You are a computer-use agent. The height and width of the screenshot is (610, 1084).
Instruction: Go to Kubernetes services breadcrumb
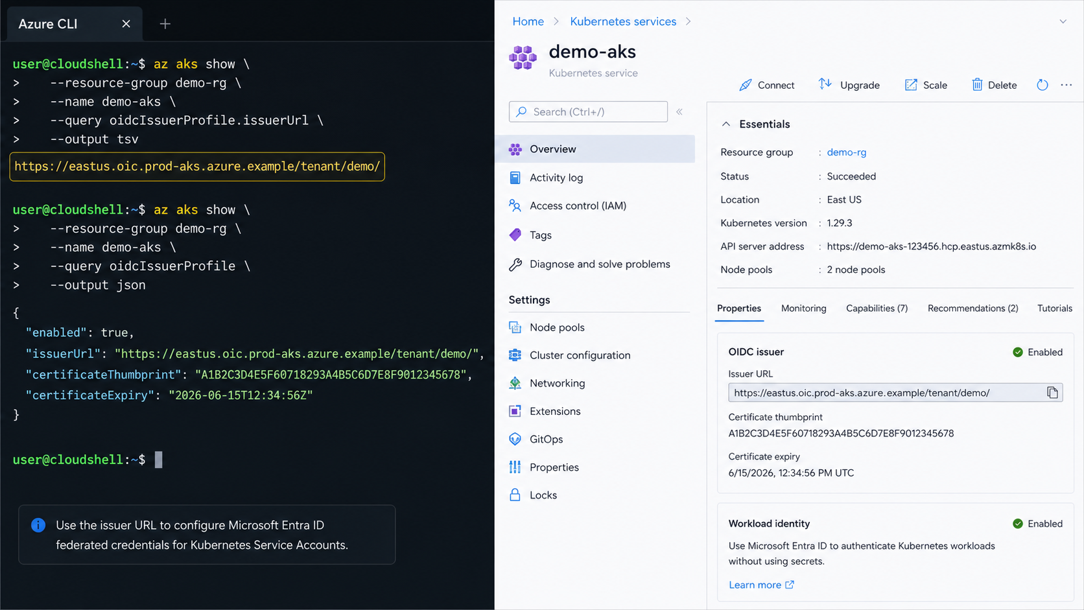click(x=623, y=21)
